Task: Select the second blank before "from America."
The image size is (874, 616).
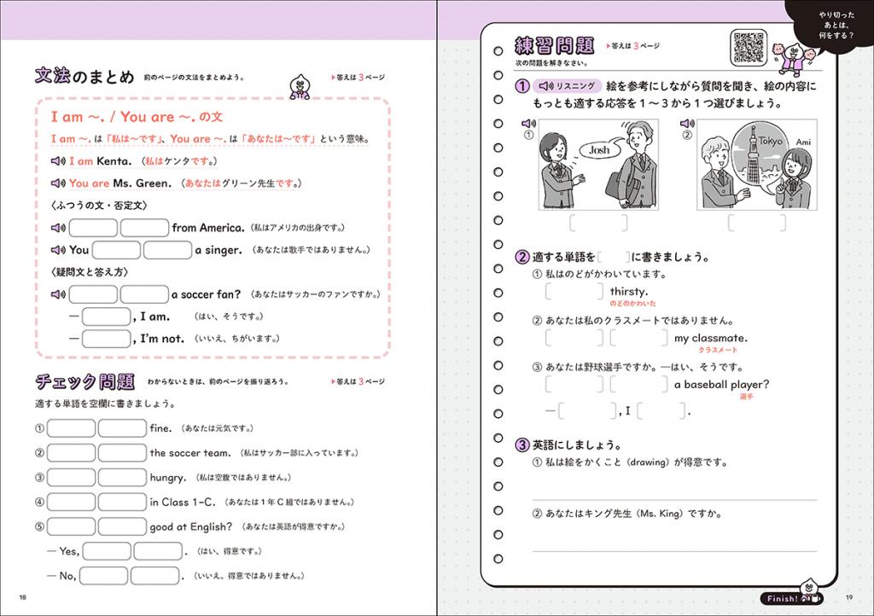Action: point(144,228)
